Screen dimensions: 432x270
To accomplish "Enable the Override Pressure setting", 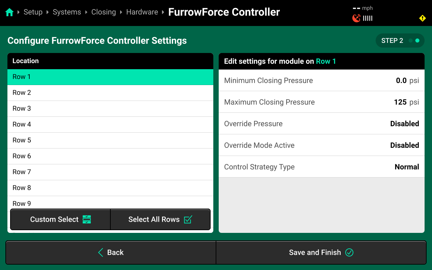I will click(x=321, y=124).
